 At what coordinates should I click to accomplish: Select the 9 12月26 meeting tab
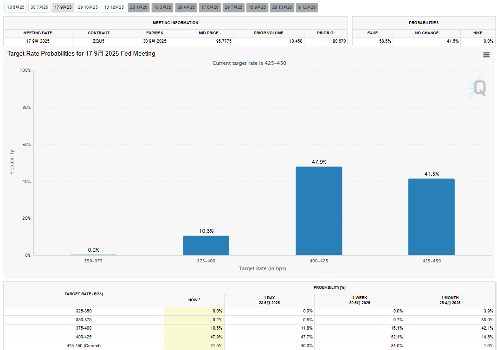[307, 7]
